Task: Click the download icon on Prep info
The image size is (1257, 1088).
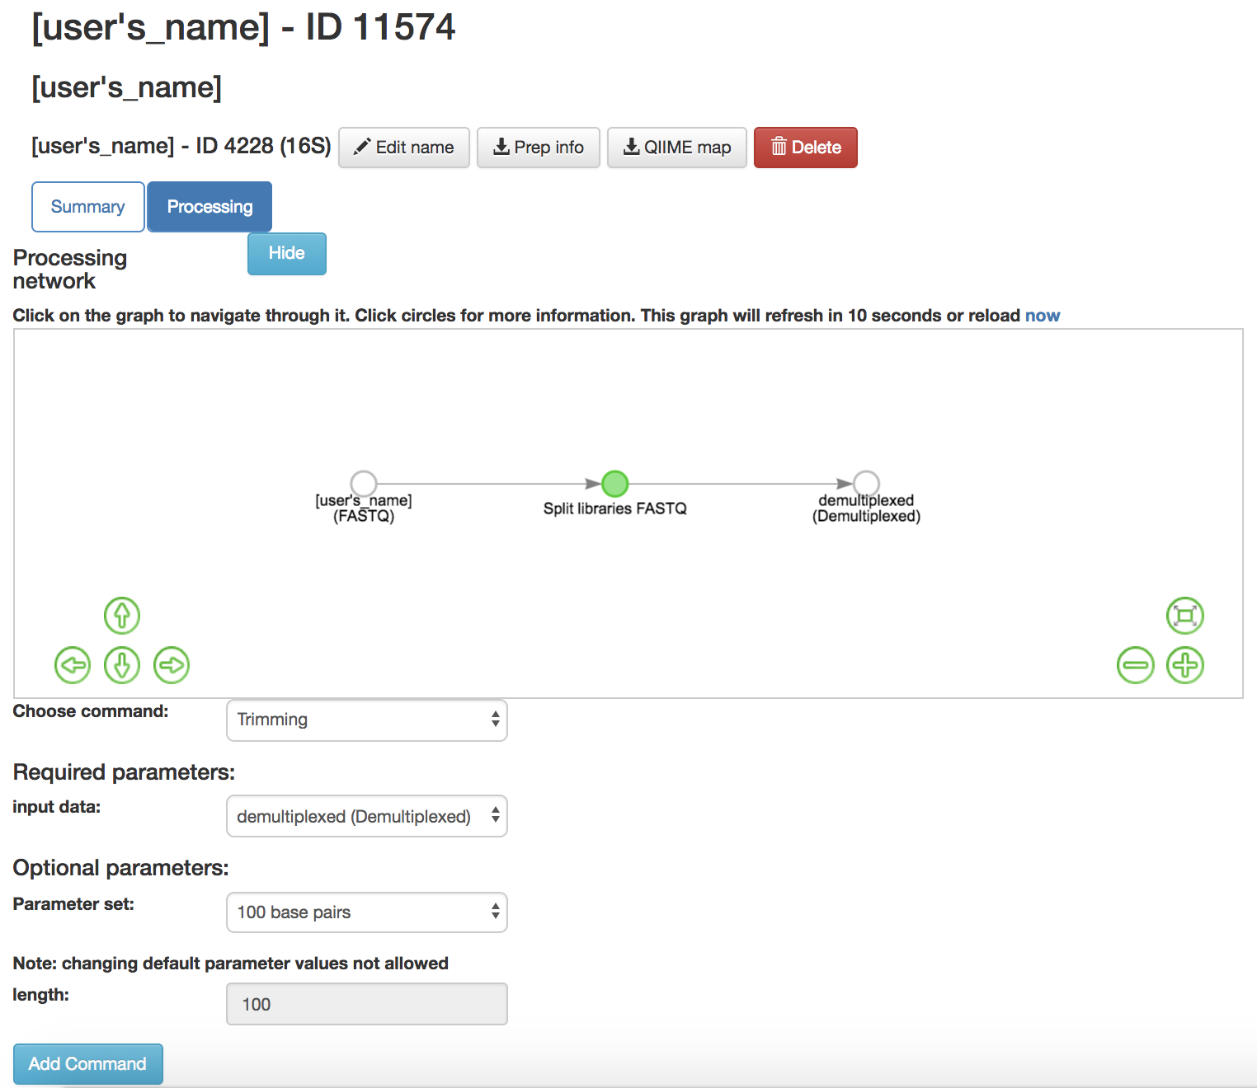Action: 501,147
